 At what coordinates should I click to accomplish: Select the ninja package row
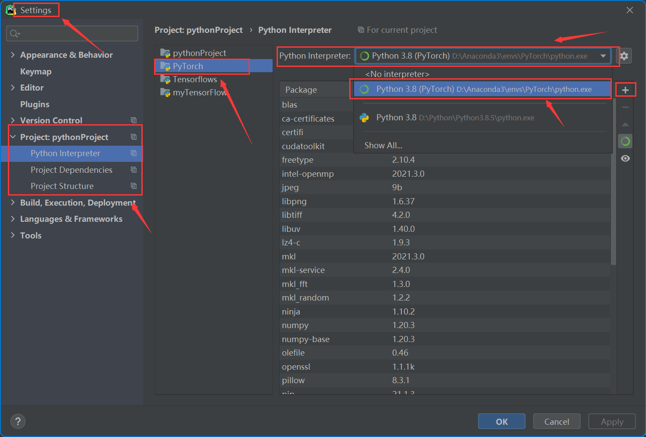(x=445, y=311)
